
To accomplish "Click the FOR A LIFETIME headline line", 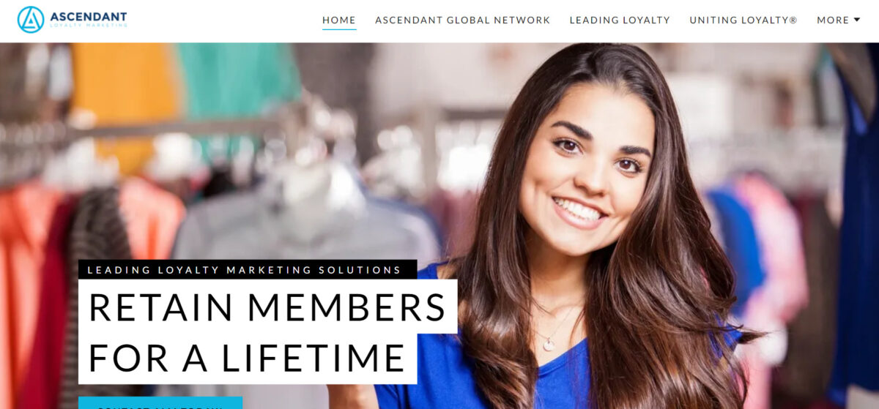I will [x=248, y=359].
